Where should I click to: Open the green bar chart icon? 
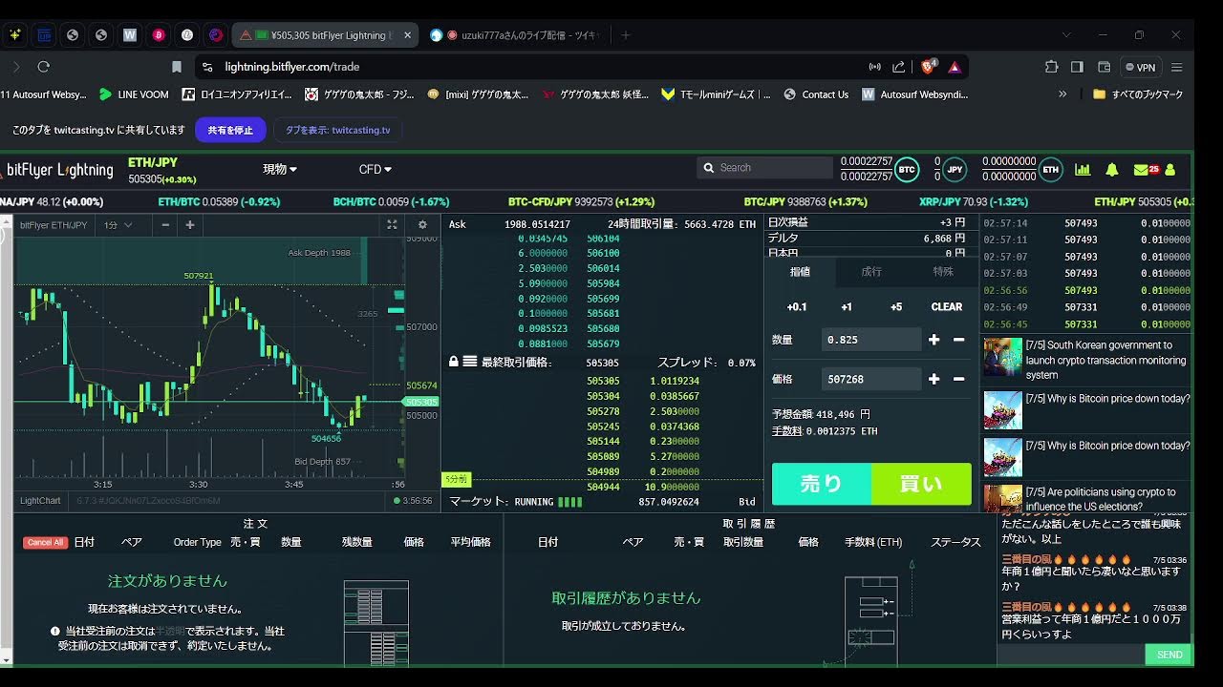[1083, 170]
